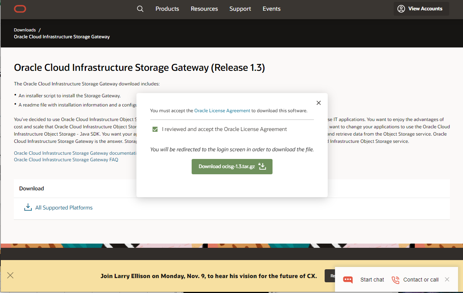Click the Oracle logo in the header

pos(20,9)
